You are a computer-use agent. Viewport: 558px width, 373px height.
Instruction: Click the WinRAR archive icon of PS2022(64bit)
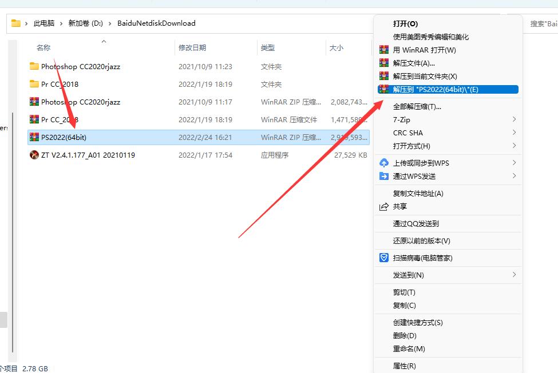click(34, 137)
